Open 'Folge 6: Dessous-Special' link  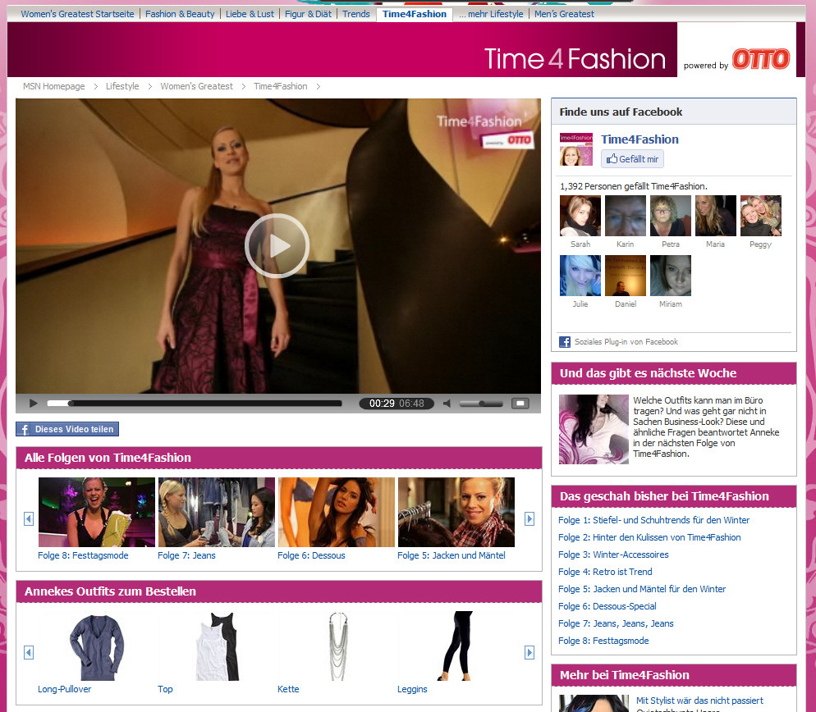pyautogui.click(x=607, y=606)
